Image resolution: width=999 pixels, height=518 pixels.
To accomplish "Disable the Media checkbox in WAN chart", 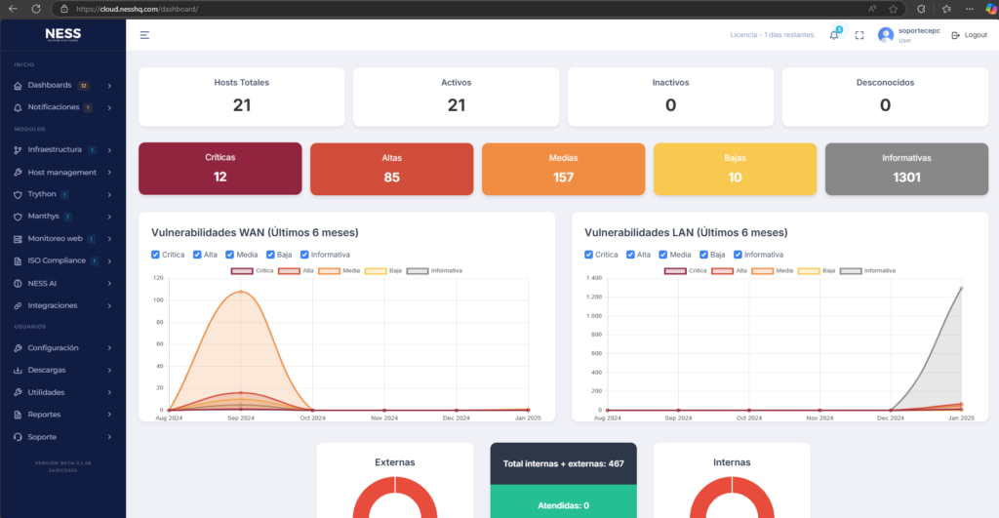I will (x=230, y=255).
